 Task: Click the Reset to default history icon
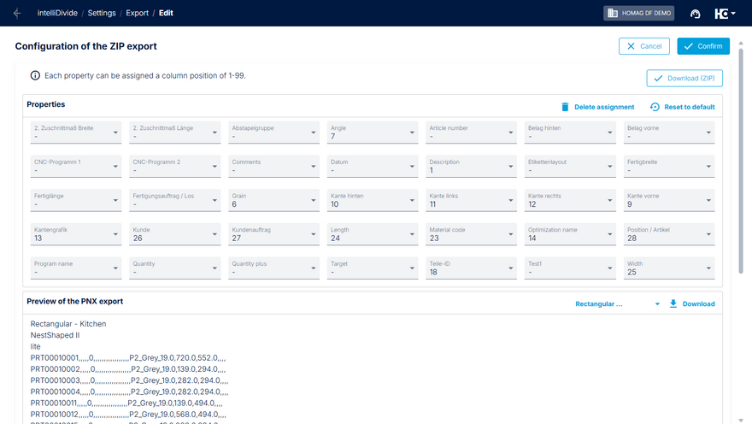pos(655,107)
